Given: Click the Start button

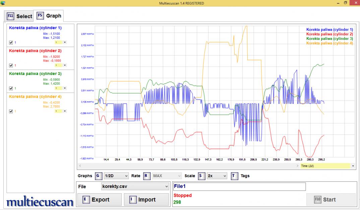Looking at the screenshot, I should pos(331,199).
